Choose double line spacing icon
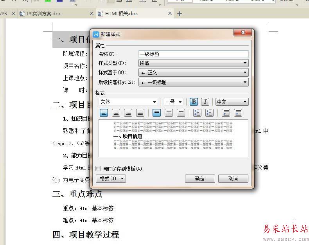 click(181, 113)
